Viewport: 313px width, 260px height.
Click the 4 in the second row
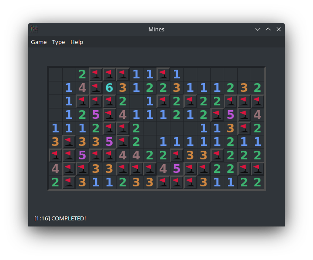(82, 88)
